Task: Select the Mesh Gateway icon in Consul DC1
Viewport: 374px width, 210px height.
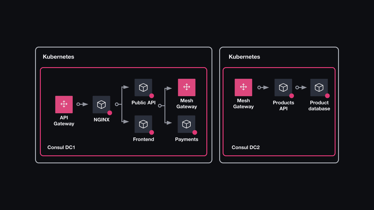Action: (186, 87)
